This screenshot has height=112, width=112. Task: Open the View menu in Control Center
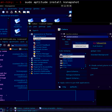[35, 27]
